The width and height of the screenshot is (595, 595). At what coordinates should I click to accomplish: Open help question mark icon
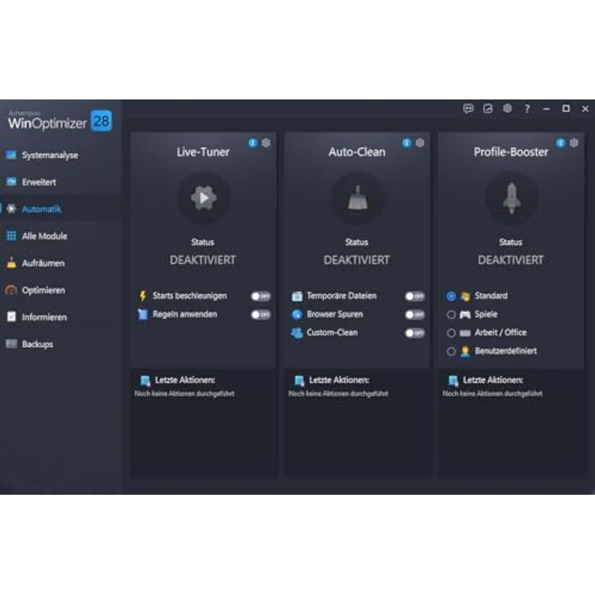527,109
